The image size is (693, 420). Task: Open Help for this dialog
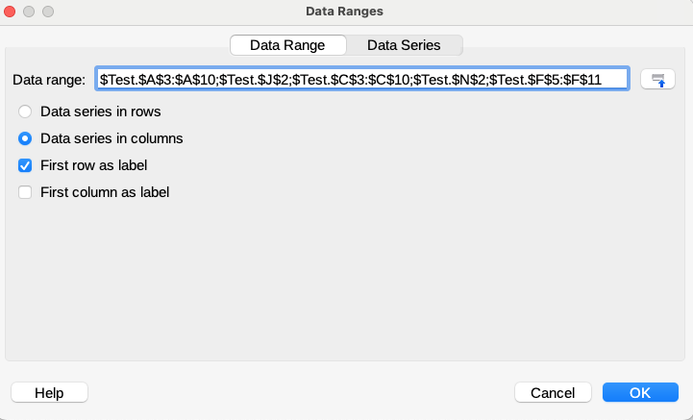click(49, 392)
